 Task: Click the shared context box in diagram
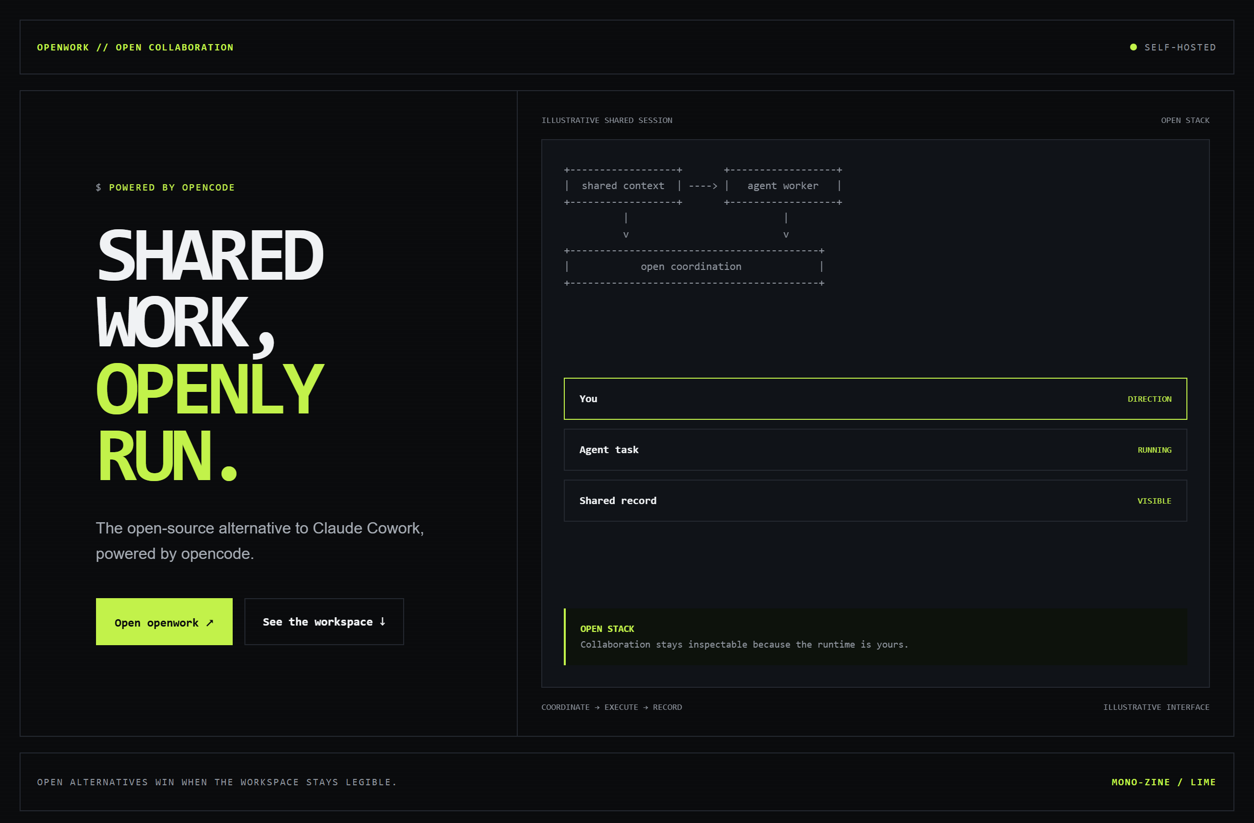click(x=623, y=186)
